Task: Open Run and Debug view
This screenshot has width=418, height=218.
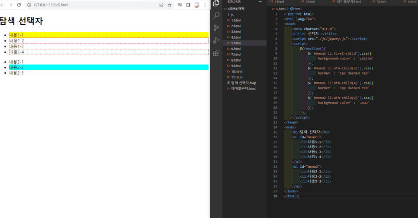Action: pyautogui.click(x=216, y=40)
